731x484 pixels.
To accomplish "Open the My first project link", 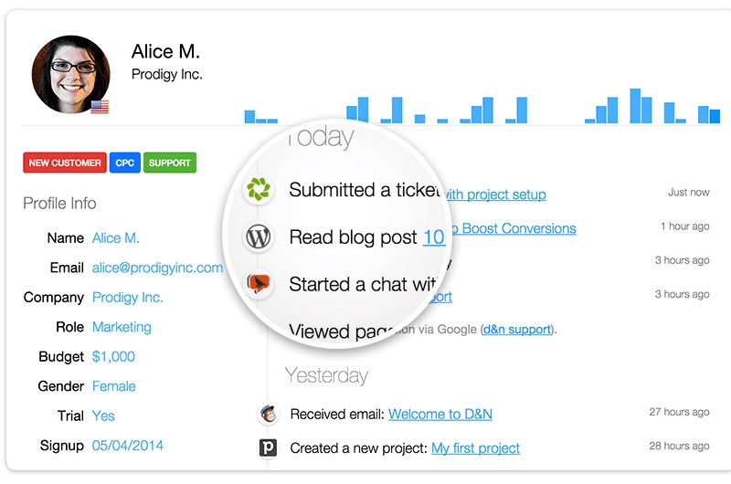I will pyautogui.click(x=475, y=447).
